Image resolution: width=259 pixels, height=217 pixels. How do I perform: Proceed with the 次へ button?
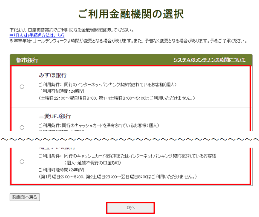click(130, 208)
